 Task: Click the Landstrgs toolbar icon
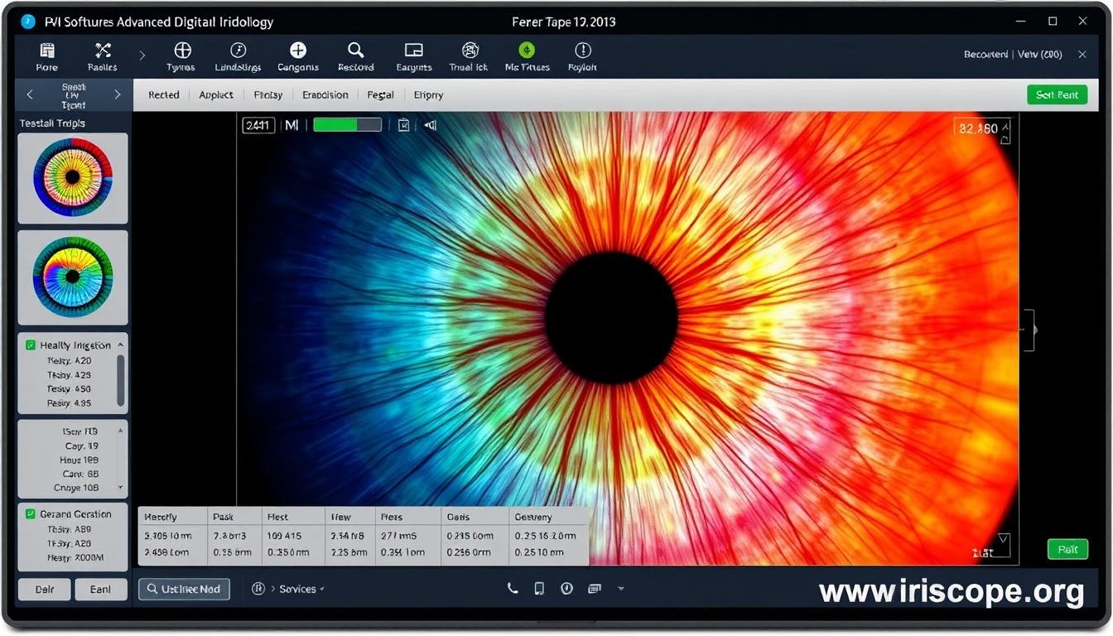pyautogui.click(x=238, y=51)
